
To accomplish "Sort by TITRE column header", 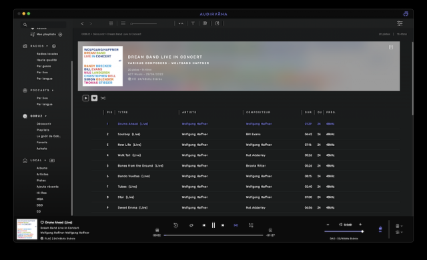I will pos(123,112).
